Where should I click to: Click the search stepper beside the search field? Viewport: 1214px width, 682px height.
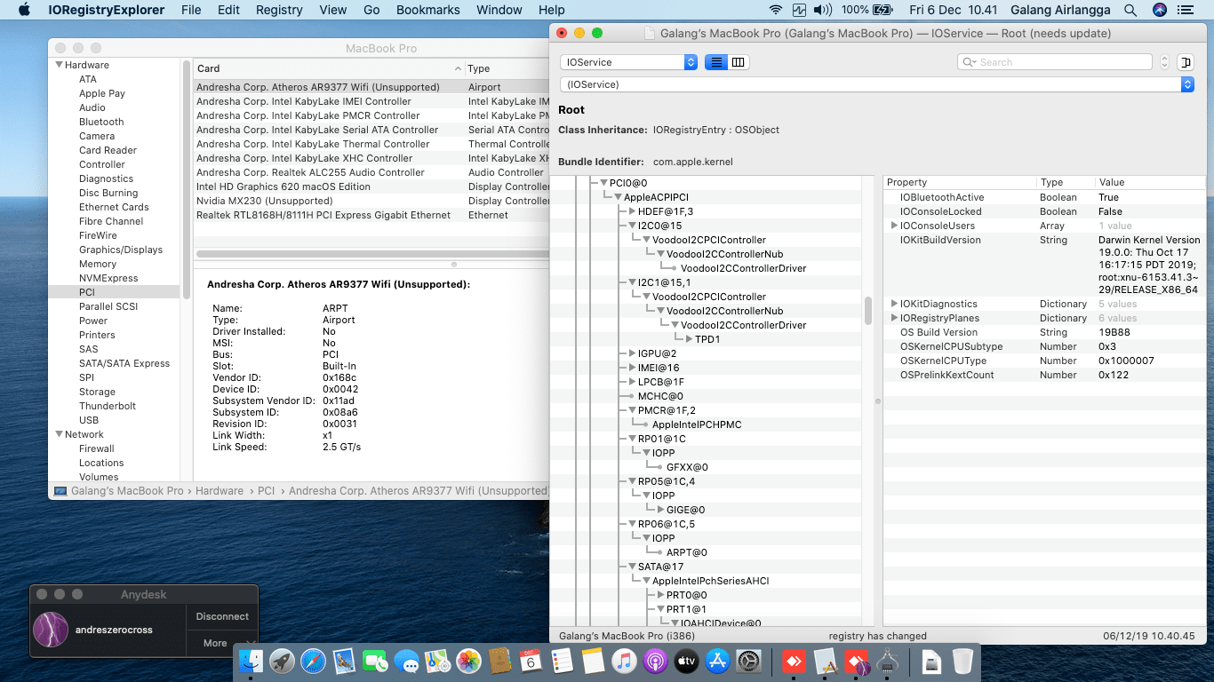[x=1164, y=62]
